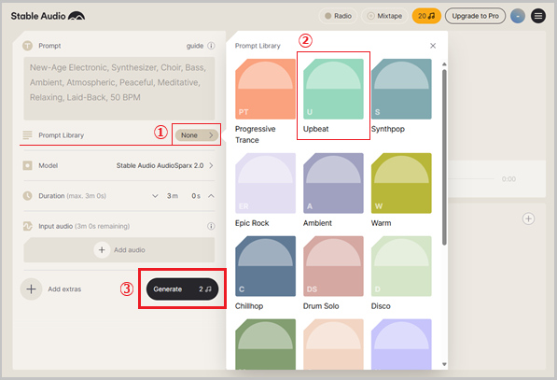Image resolution: width=557 pixels, height=380 pixels.
Task: Click the Add audio button
Action: coord(119,250)
